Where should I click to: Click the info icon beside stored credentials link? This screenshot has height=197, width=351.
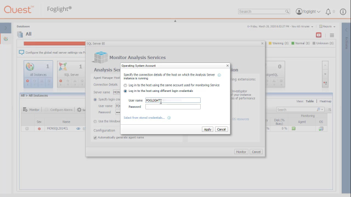169,118
